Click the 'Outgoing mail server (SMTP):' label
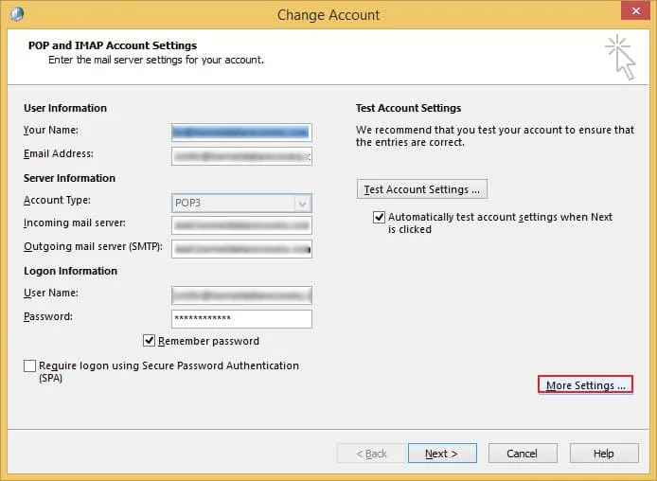The image size is (657, 481). [93, 247]
